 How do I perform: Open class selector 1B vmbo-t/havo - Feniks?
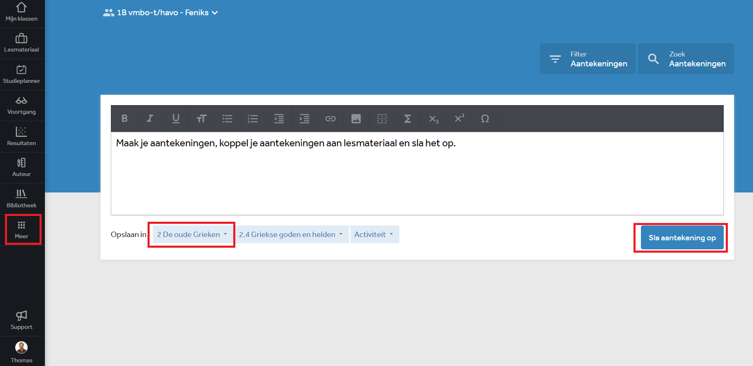click(160, 13)
